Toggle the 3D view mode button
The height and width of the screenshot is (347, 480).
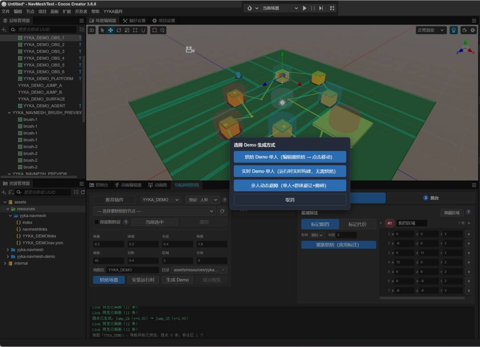[x=92, y=30]
